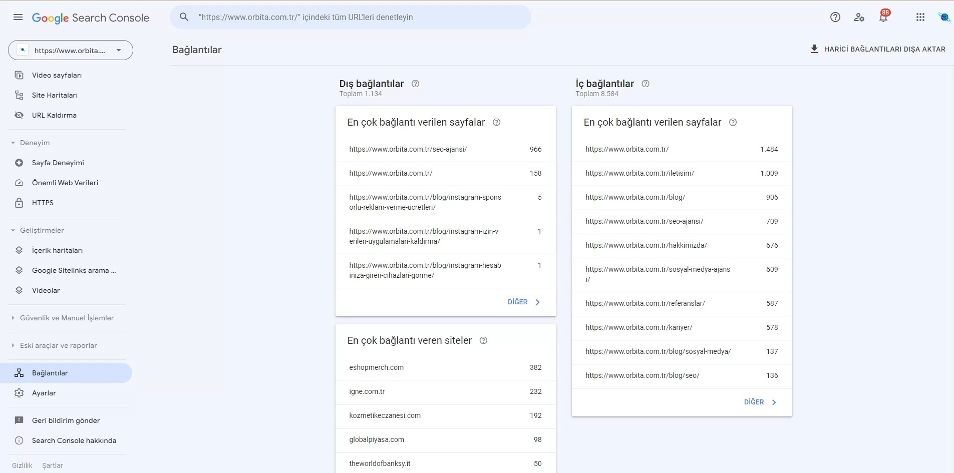Screen dimensions: 954x473
Task: Open the hamburger main menu
Action: point(18,18)
